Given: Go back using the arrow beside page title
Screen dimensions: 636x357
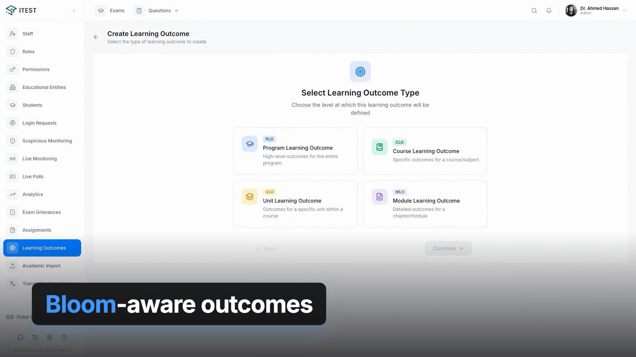Looking at the screenshot, I should click(x=96, y=37).
